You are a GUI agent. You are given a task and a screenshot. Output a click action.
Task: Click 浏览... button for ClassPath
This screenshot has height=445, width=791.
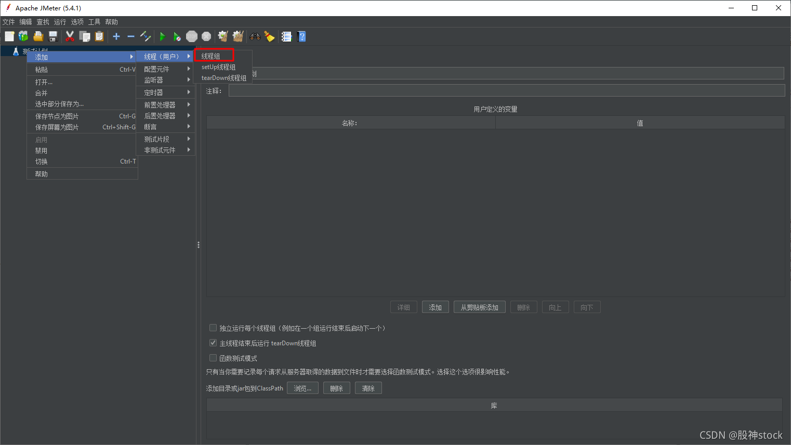(x=302, y=388)
